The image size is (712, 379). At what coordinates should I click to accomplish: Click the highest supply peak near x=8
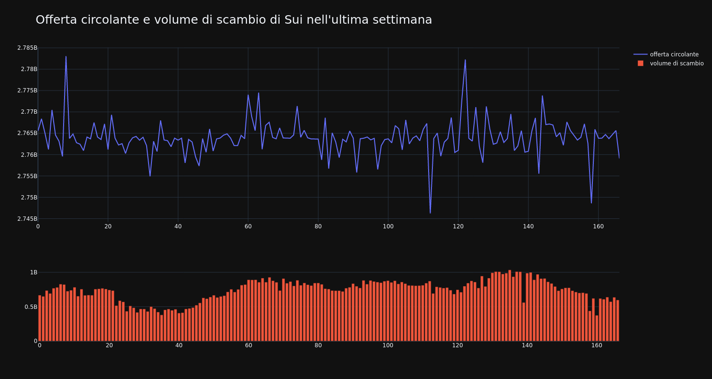coord(66,57)
